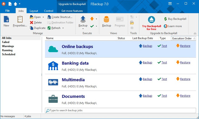Click the ribbon display options icon
Screen dimensions: 199x119
170,3
